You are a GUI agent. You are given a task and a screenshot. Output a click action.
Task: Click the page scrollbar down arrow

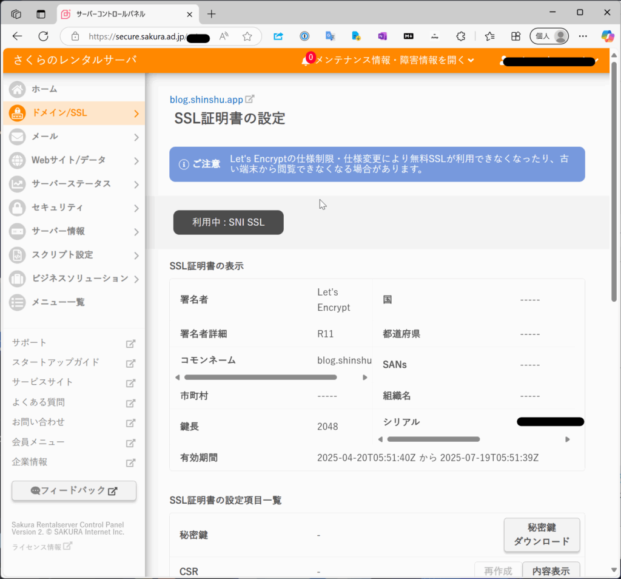614,571
